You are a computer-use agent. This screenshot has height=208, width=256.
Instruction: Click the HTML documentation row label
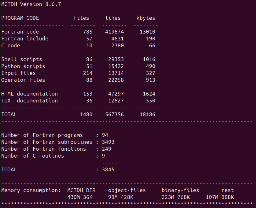click(x=30, y=94)
